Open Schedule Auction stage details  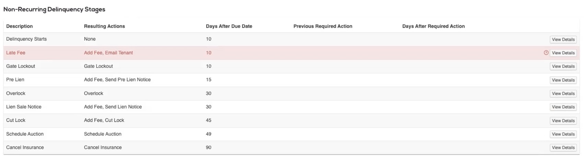(x=563, y=134)
